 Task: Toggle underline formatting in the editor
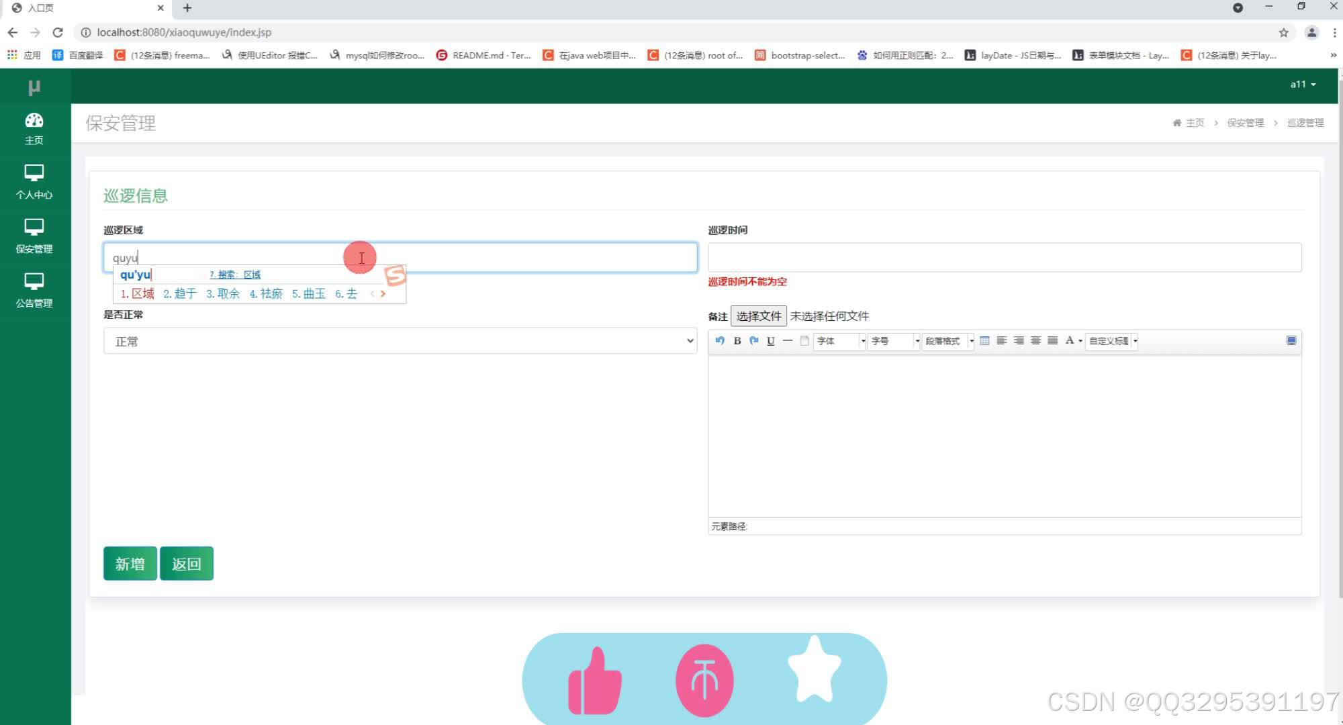(x=771, y=340)
